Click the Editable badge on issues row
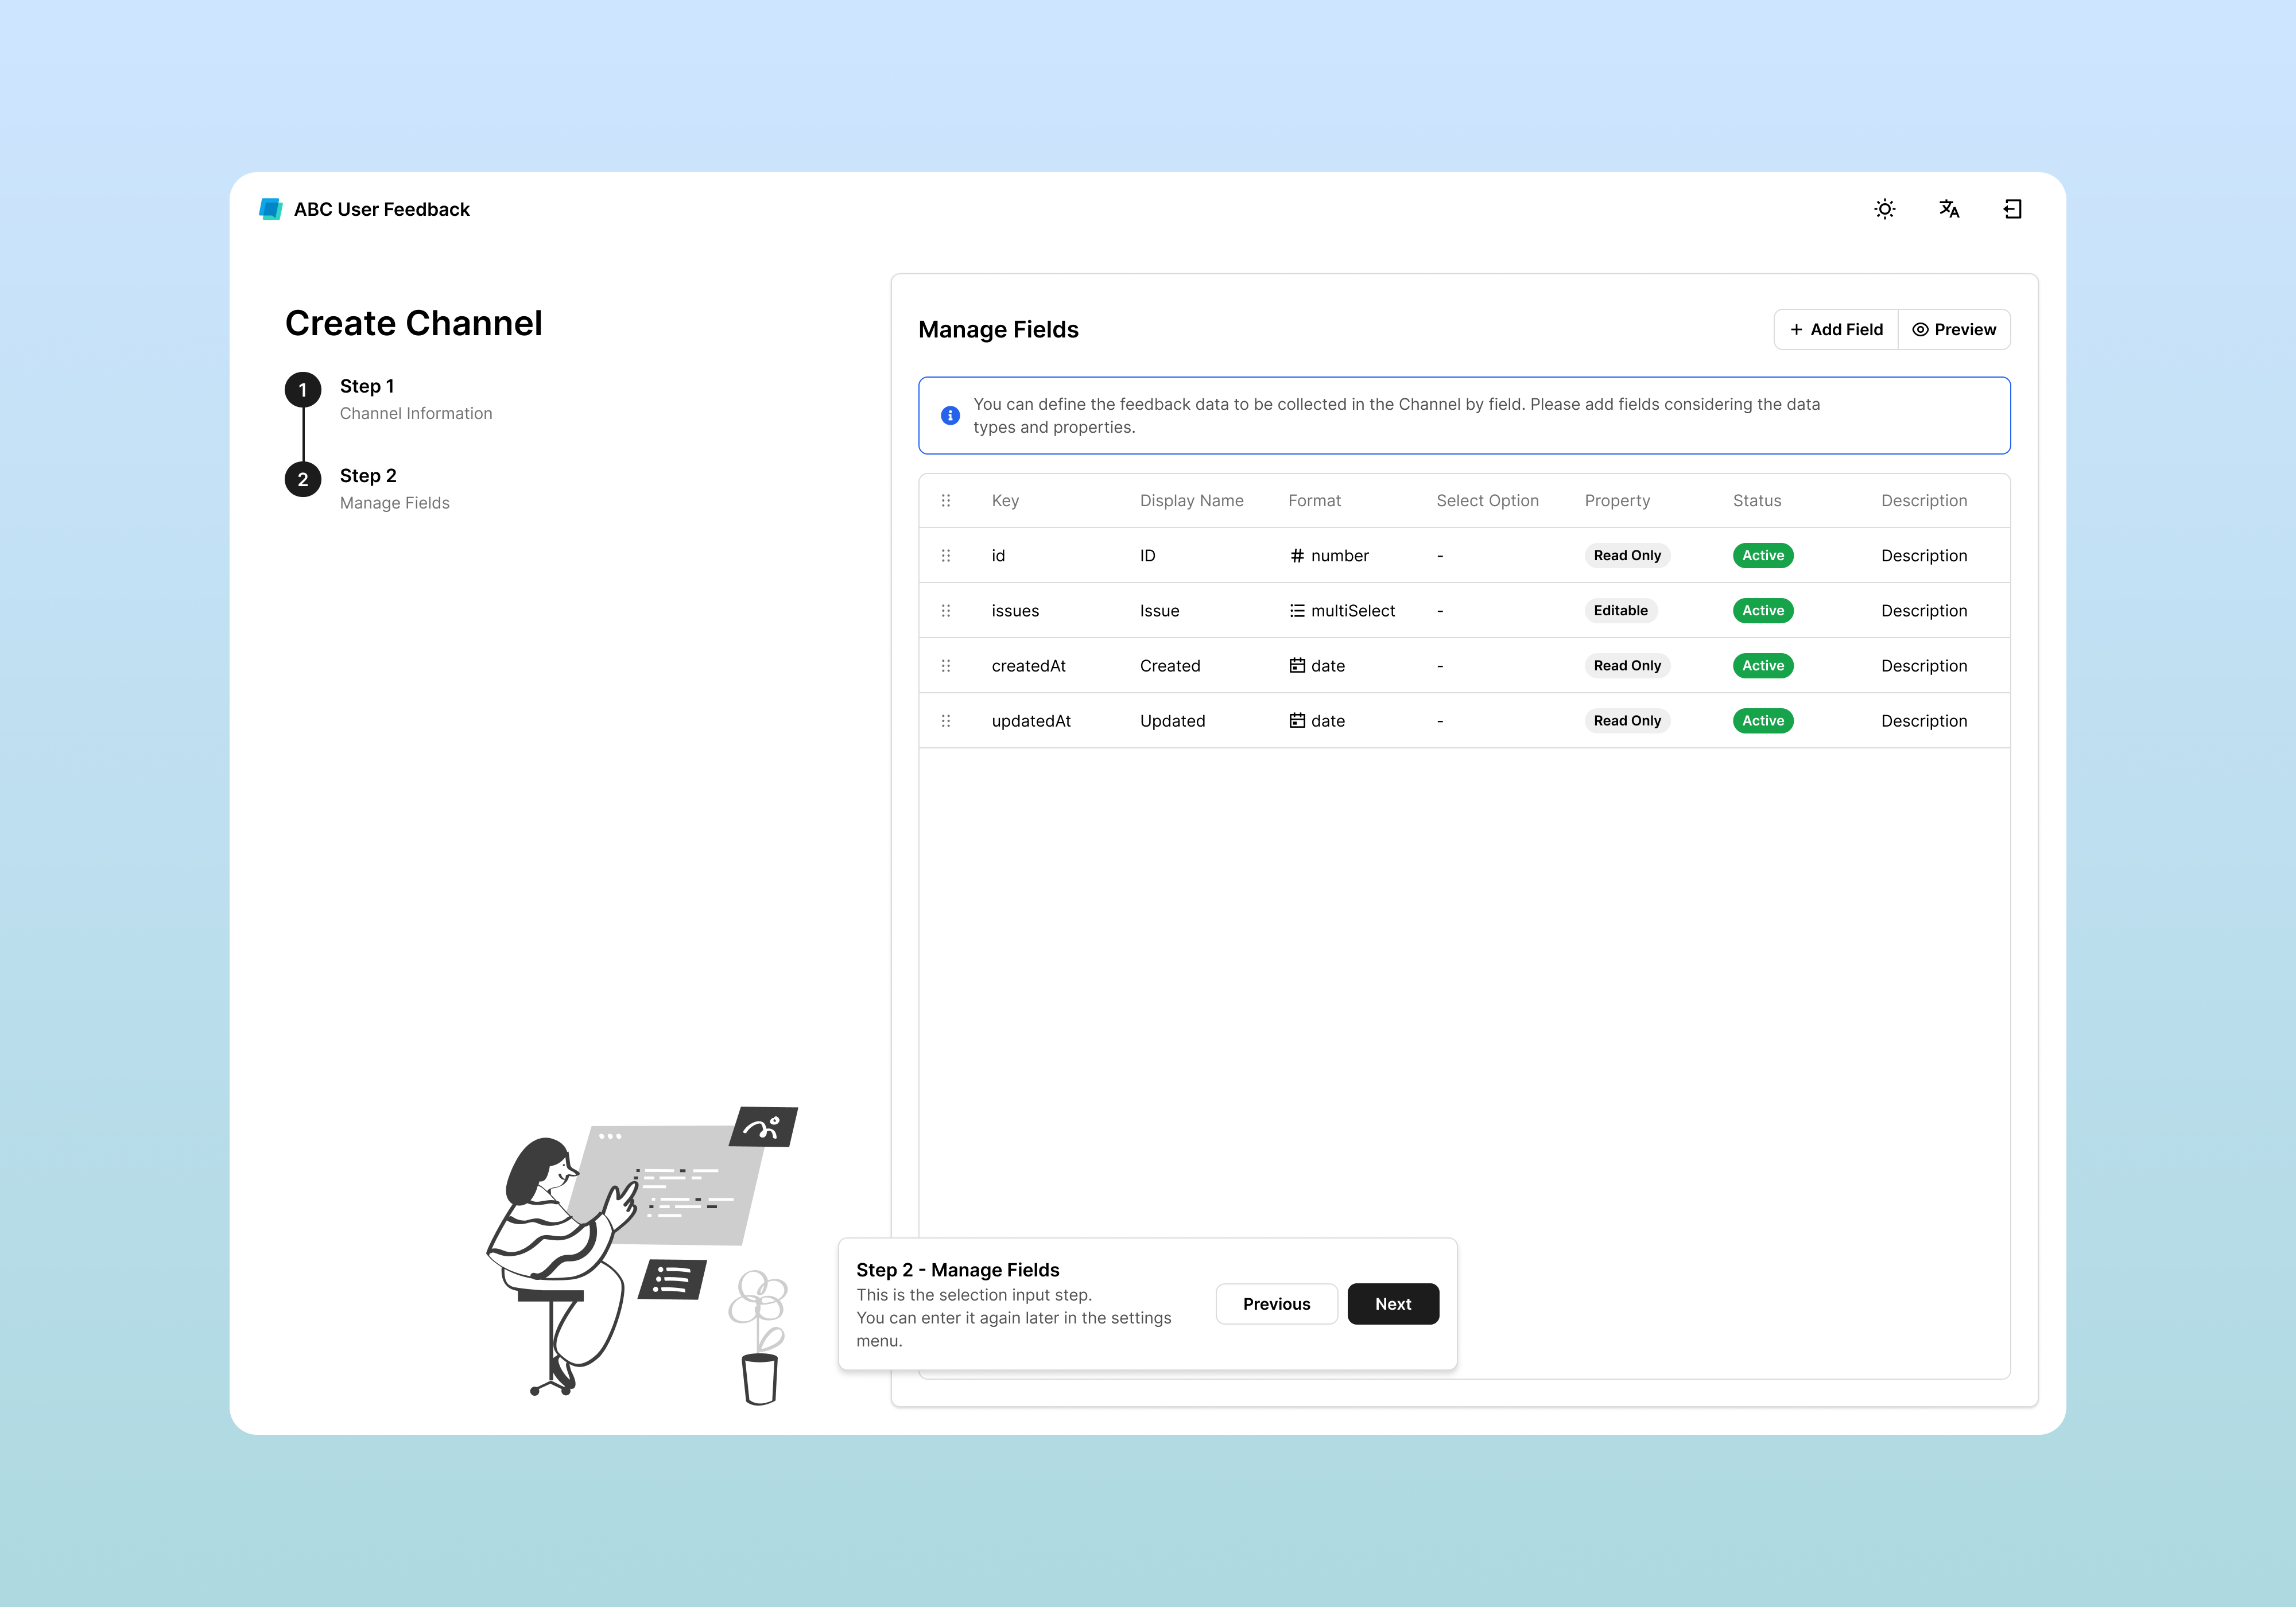The width and height of the screenshot is (2296, 1607). [1620, 610]
